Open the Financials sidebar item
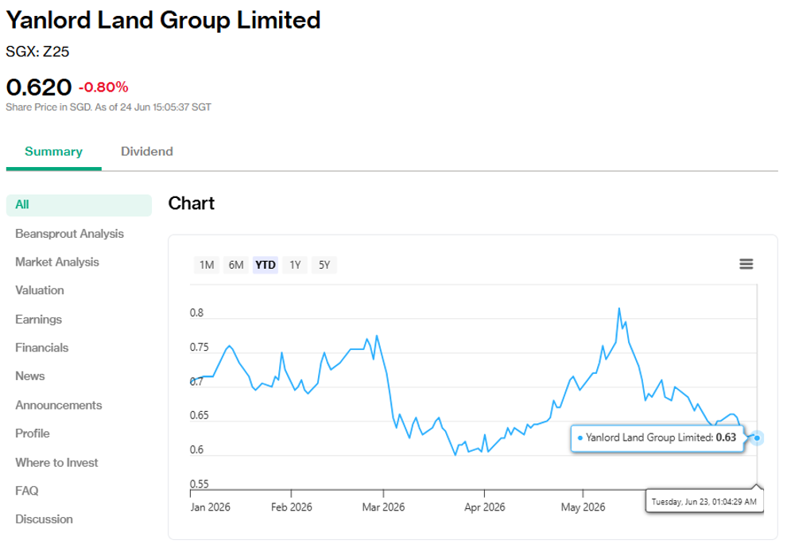This screenshot has width=787, height=548. [x=41, y=348]
